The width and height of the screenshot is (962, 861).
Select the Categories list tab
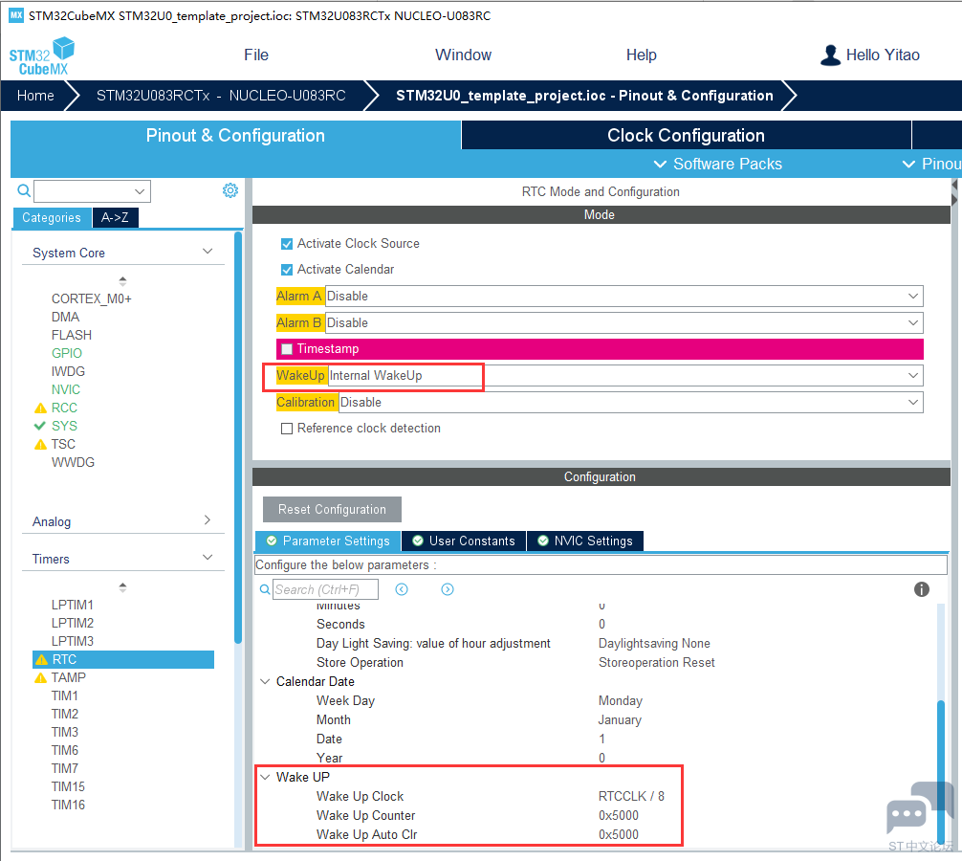tap(52, 217)
